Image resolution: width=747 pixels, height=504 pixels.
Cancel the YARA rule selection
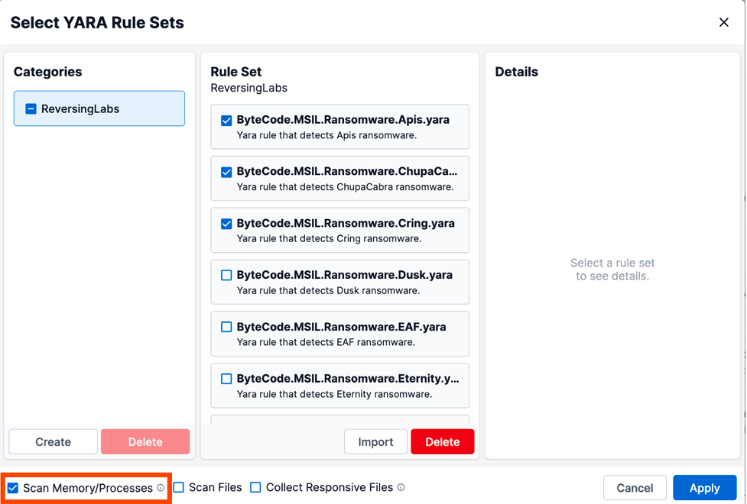tap(635, 487)
